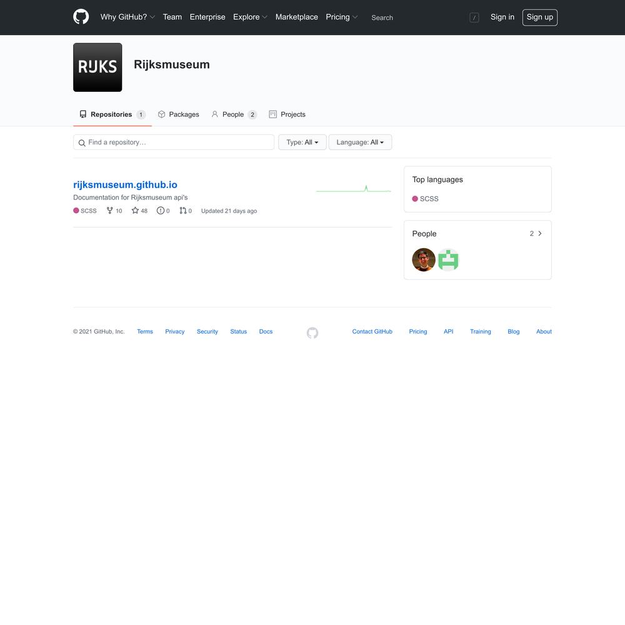The width and height of the screenshot is (625, 625).
Task: Open the About footer link
Action: pos(544,332)
